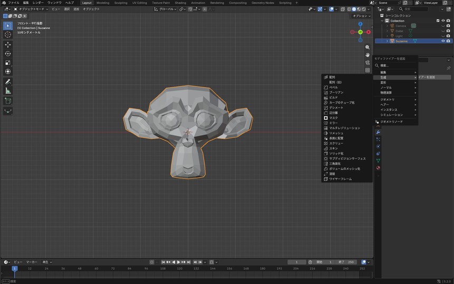
Task: Expand the Suzanne tree item arrow
Action: click(x=387, y=41)
